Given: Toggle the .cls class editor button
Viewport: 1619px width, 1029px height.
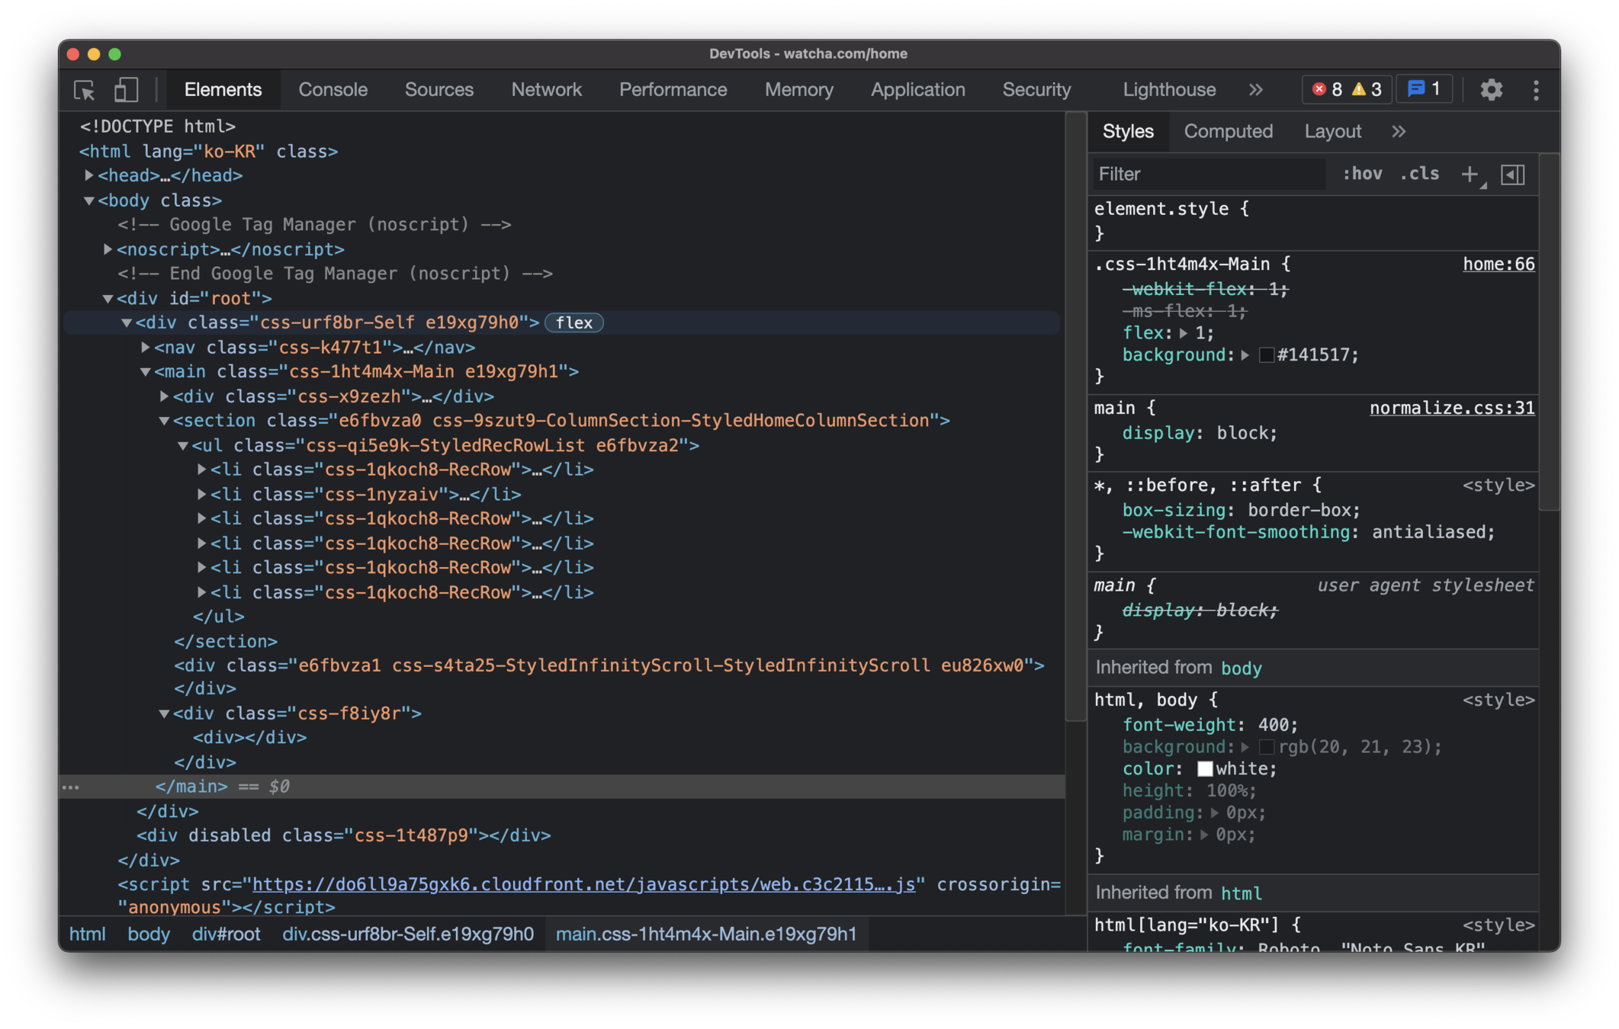Looking at the screenshot, I should [x=1419, y=174].
